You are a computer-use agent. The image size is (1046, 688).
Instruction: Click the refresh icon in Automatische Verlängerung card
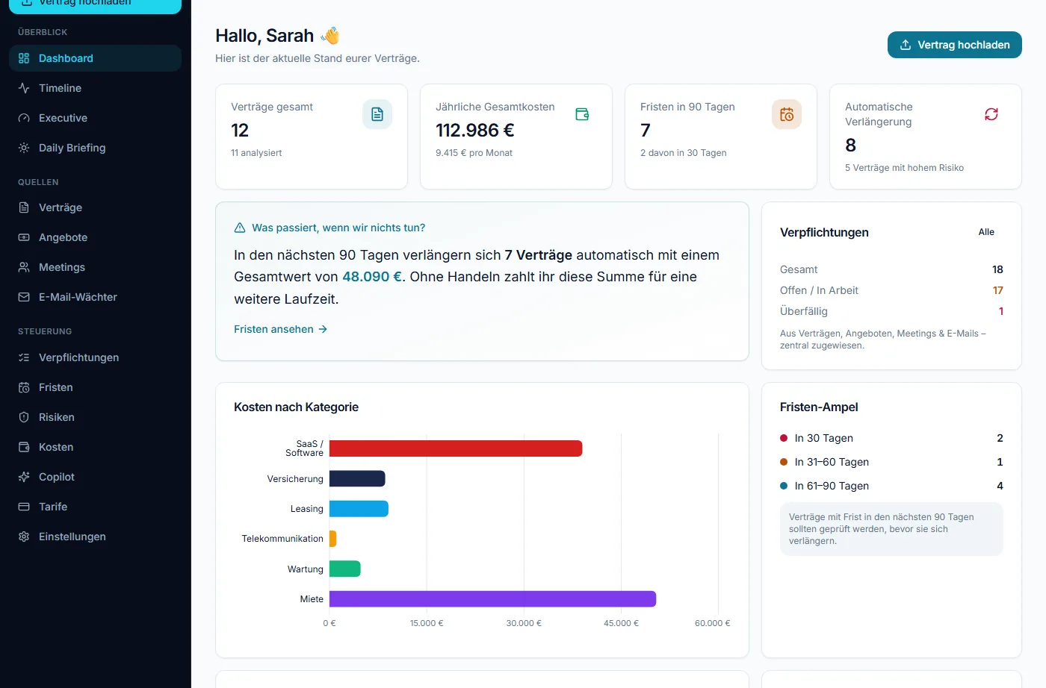coord(991,114)
